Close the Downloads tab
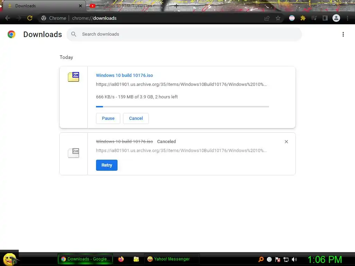This screenshot has width=355, height=266. point(80,6)
